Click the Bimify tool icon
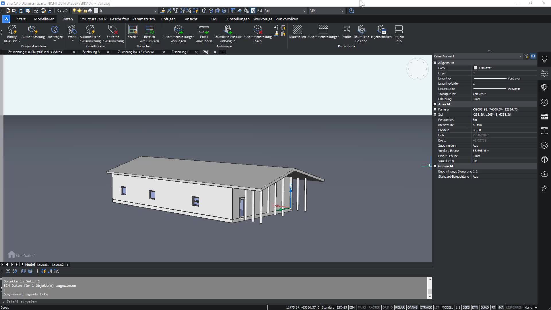Image resolution: width=551 pixels, height=310 pixels. tap(12, 29)
